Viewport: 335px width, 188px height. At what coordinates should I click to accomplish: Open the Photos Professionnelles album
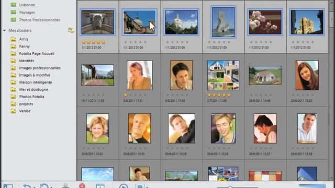40,20
